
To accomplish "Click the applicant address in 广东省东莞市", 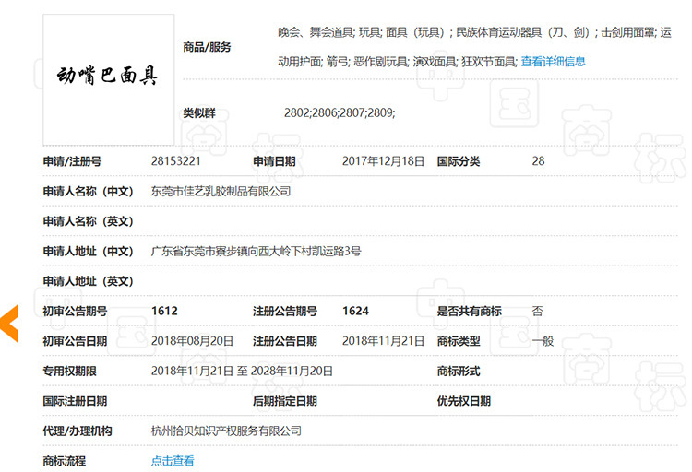I will (x=256, y=252).
